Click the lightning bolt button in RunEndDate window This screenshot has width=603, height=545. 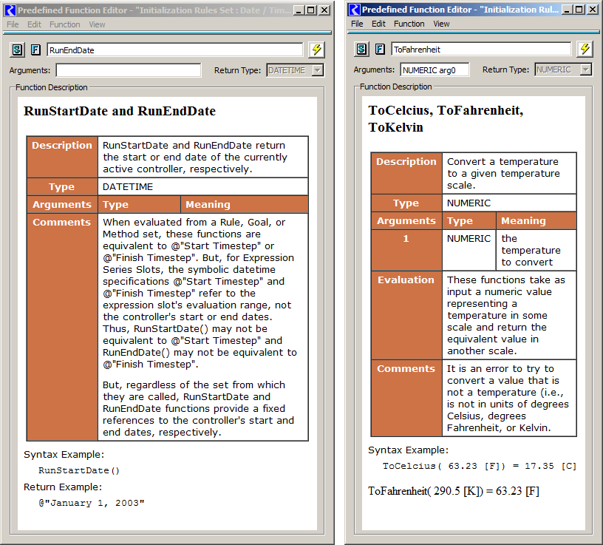point(316,50)
